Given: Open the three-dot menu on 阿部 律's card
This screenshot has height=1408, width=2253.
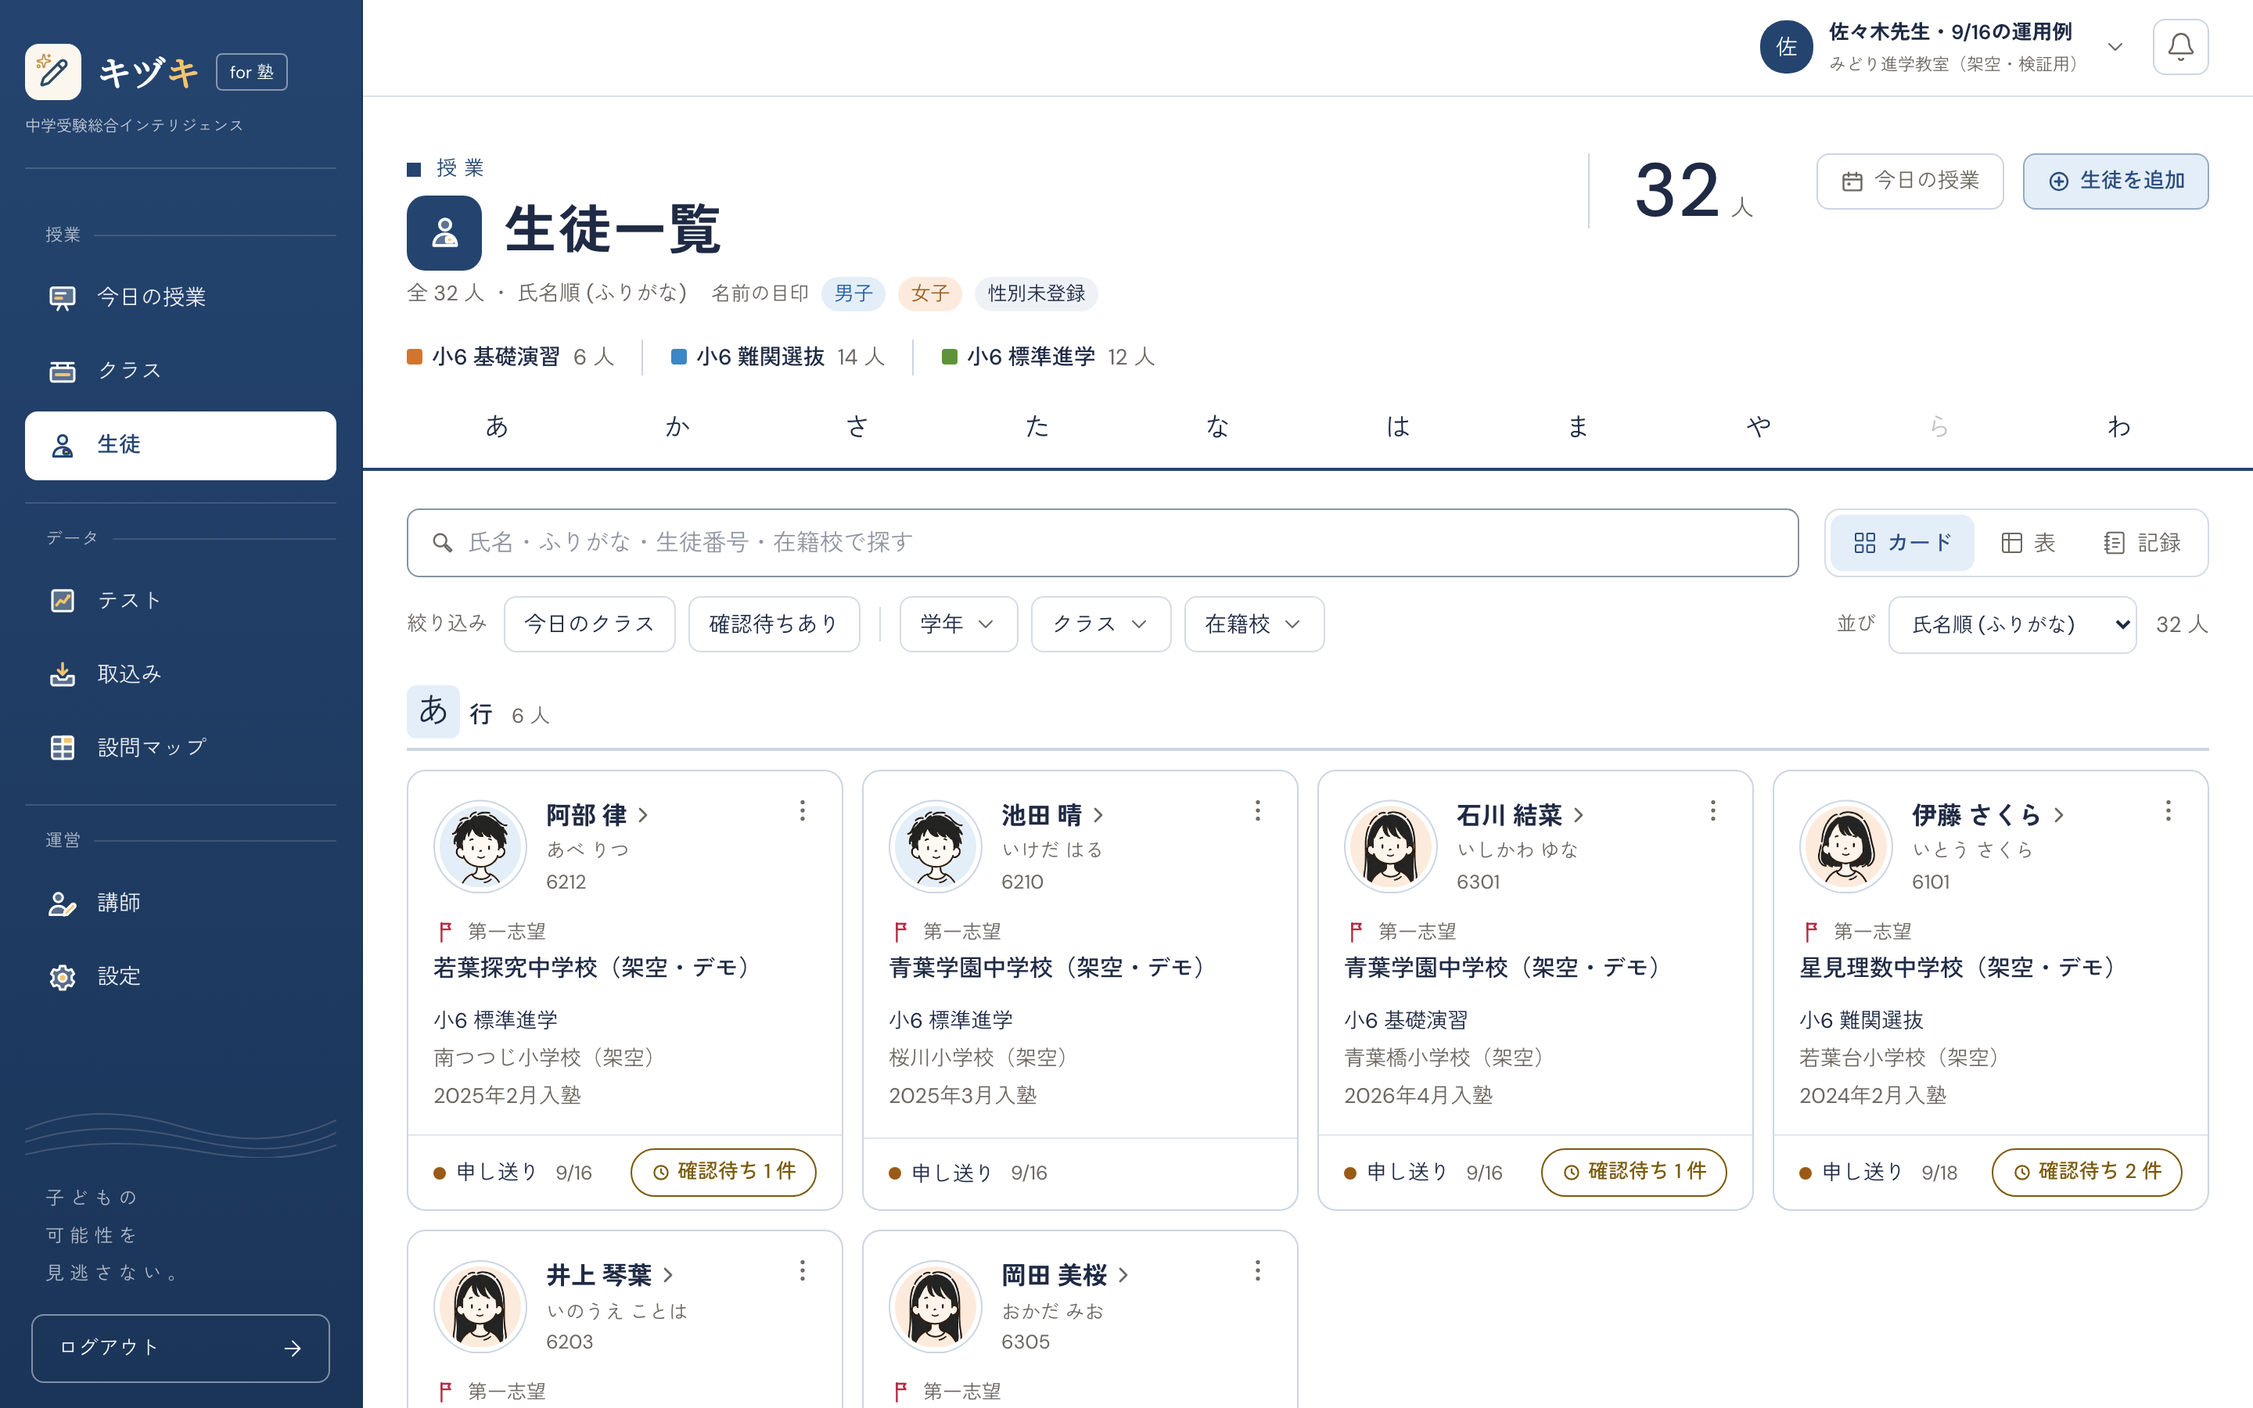Looking at the screenshot, I should [x=802, y=810].
